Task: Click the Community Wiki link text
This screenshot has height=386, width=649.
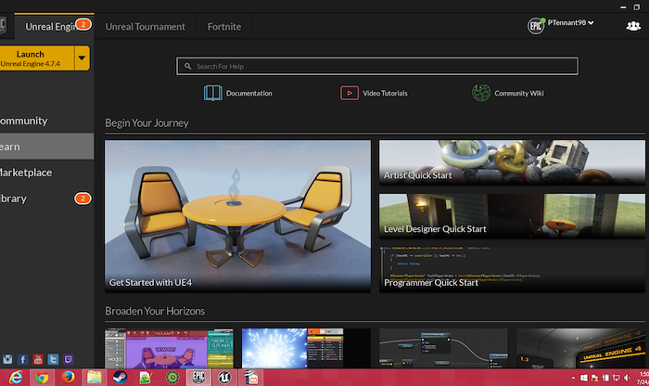Action: click(519, 93)
